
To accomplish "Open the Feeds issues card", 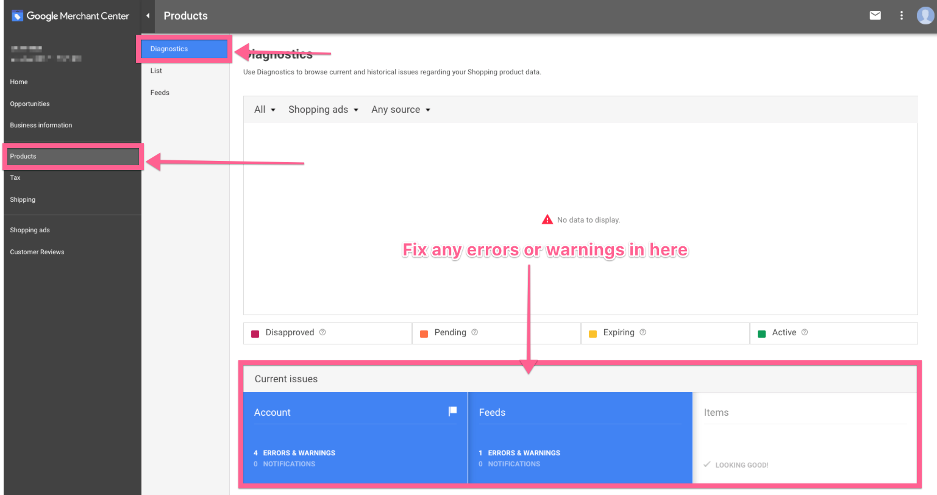I will click(580, 438).
